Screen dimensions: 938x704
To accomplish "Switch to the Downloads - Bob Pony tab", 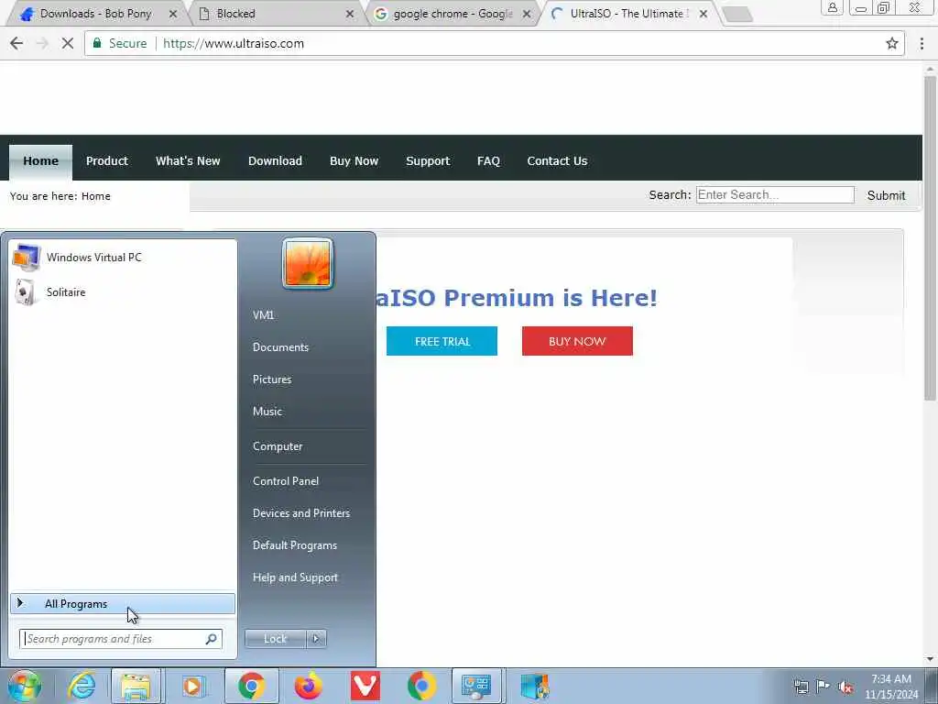I will click(95, 13).
